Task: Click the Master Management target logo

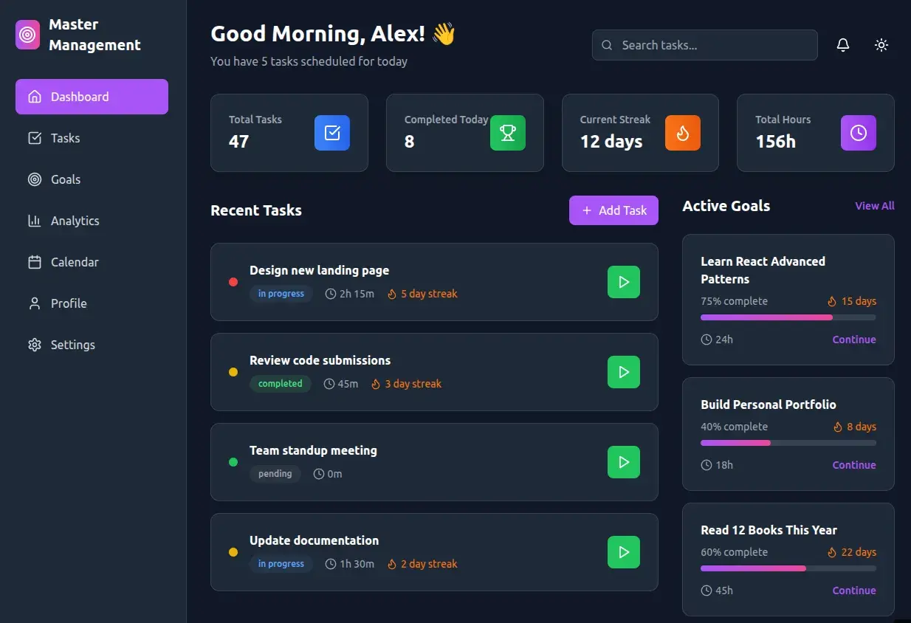Action: click(28, 35)
